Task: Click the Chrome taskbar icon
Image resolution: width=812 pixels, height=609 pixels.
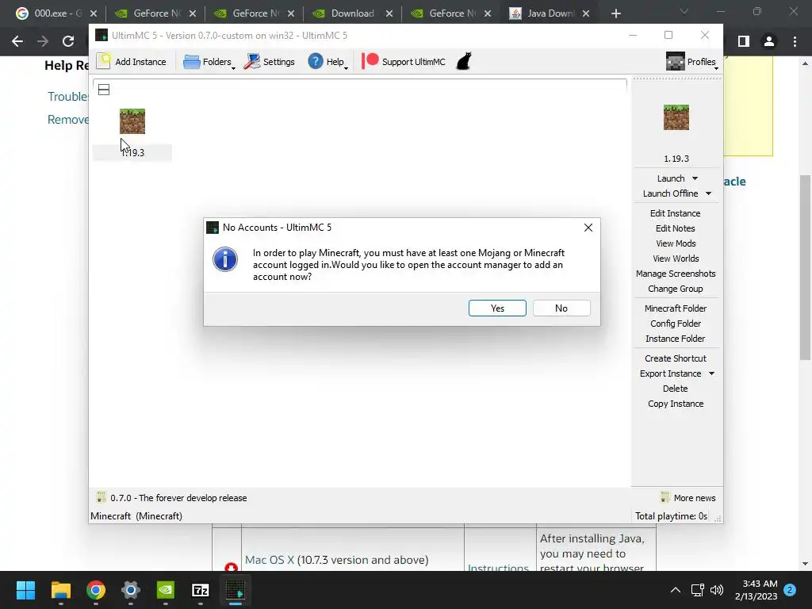Action: (x=96, y=590)
